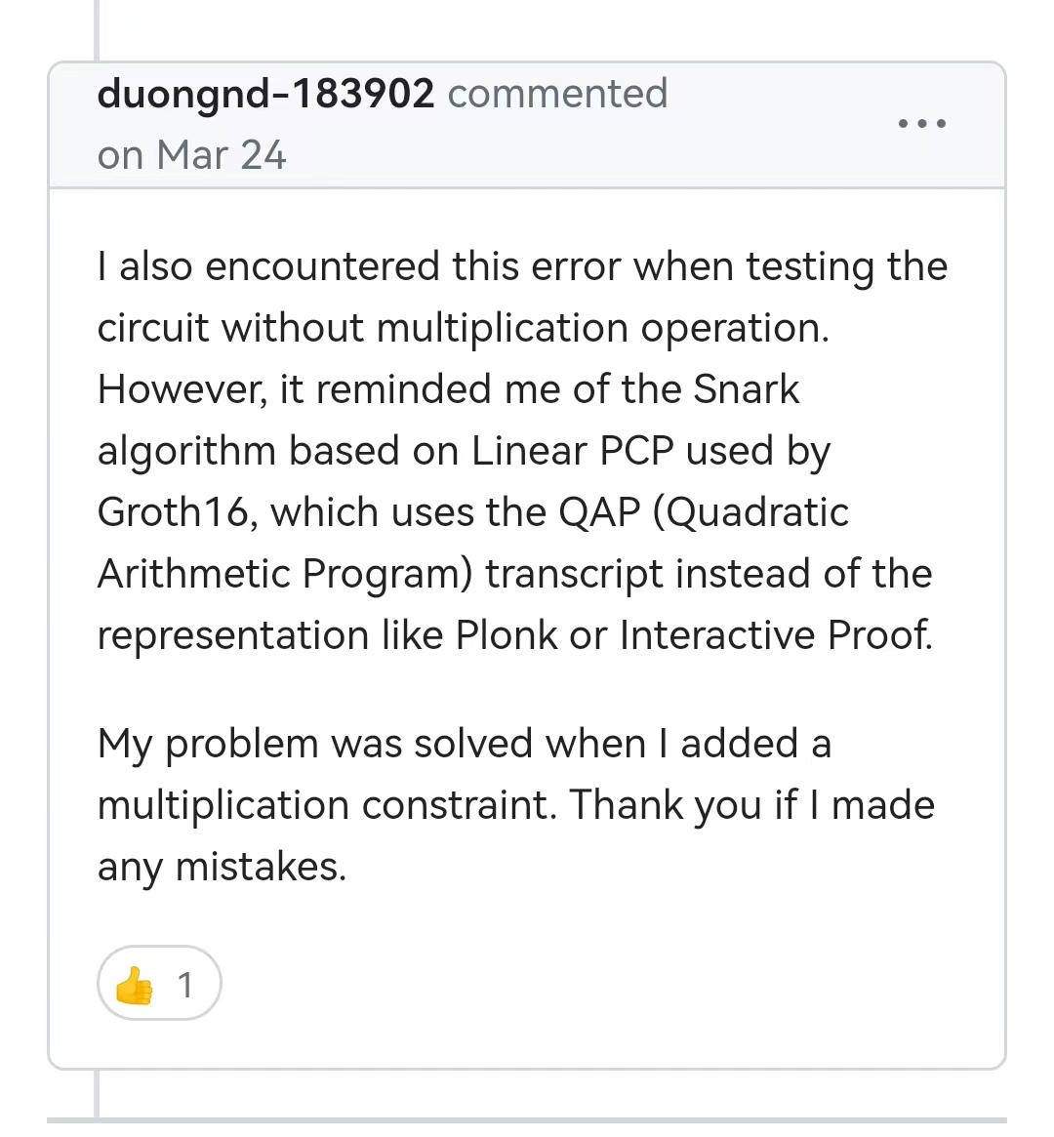Click the first paragraph starting 'I also encountered'
The height and width of the screenshot is (1137, 1054).
522,450
